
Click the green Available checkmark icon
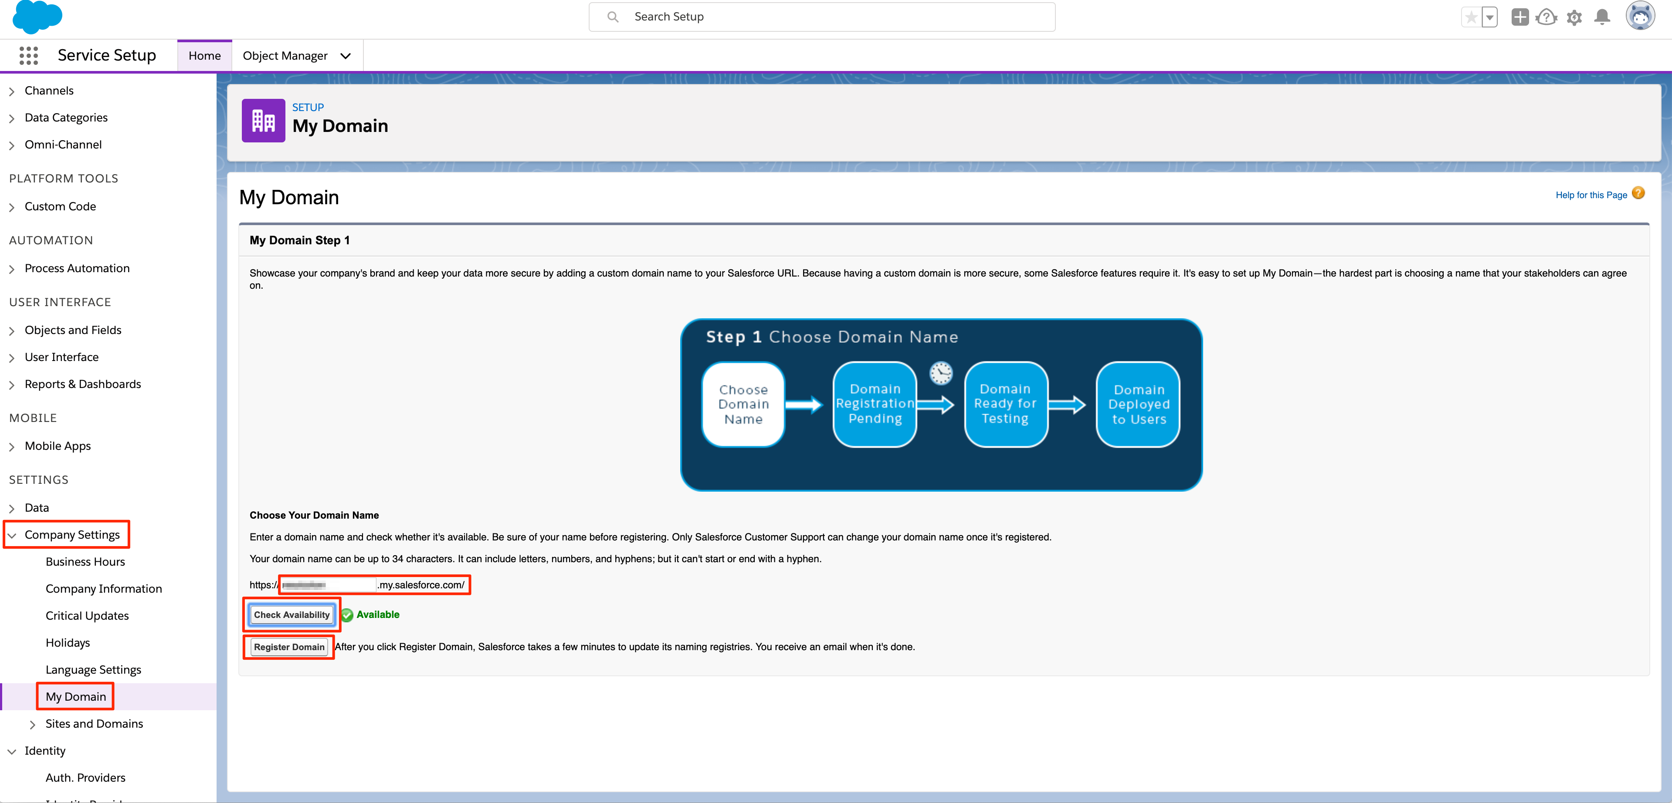pyautogui.click(x=347, y=615)
